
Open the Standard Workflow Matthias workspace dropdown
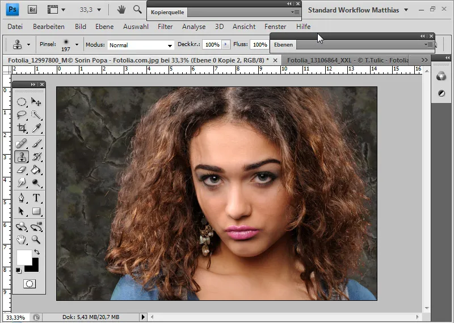click(x=406, y=10)
